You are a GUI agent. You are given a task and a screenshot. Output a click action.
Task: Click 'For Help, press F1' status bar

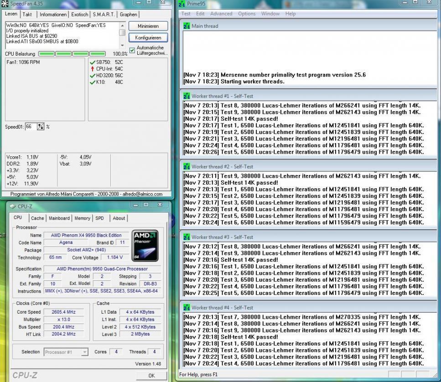(198, 375)
